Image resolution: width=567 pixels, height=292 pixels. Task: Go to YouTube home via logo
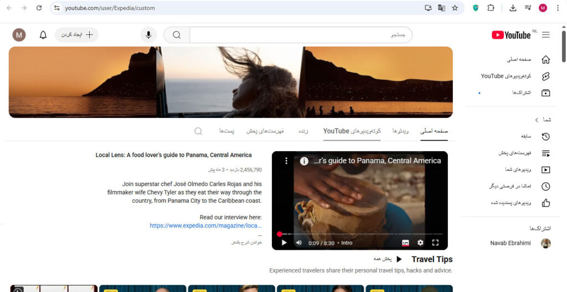(x=511, y=35)
